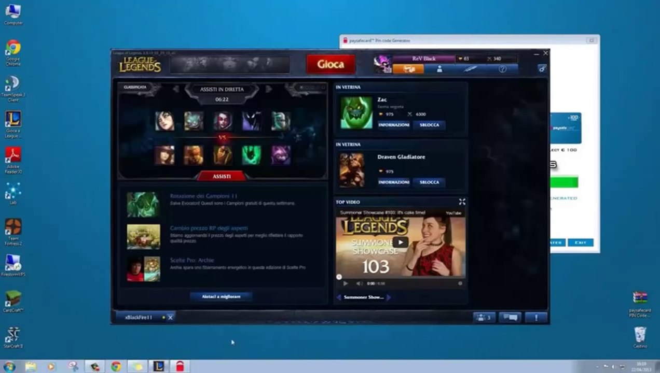Click paysafecard 100 card image

566,128
